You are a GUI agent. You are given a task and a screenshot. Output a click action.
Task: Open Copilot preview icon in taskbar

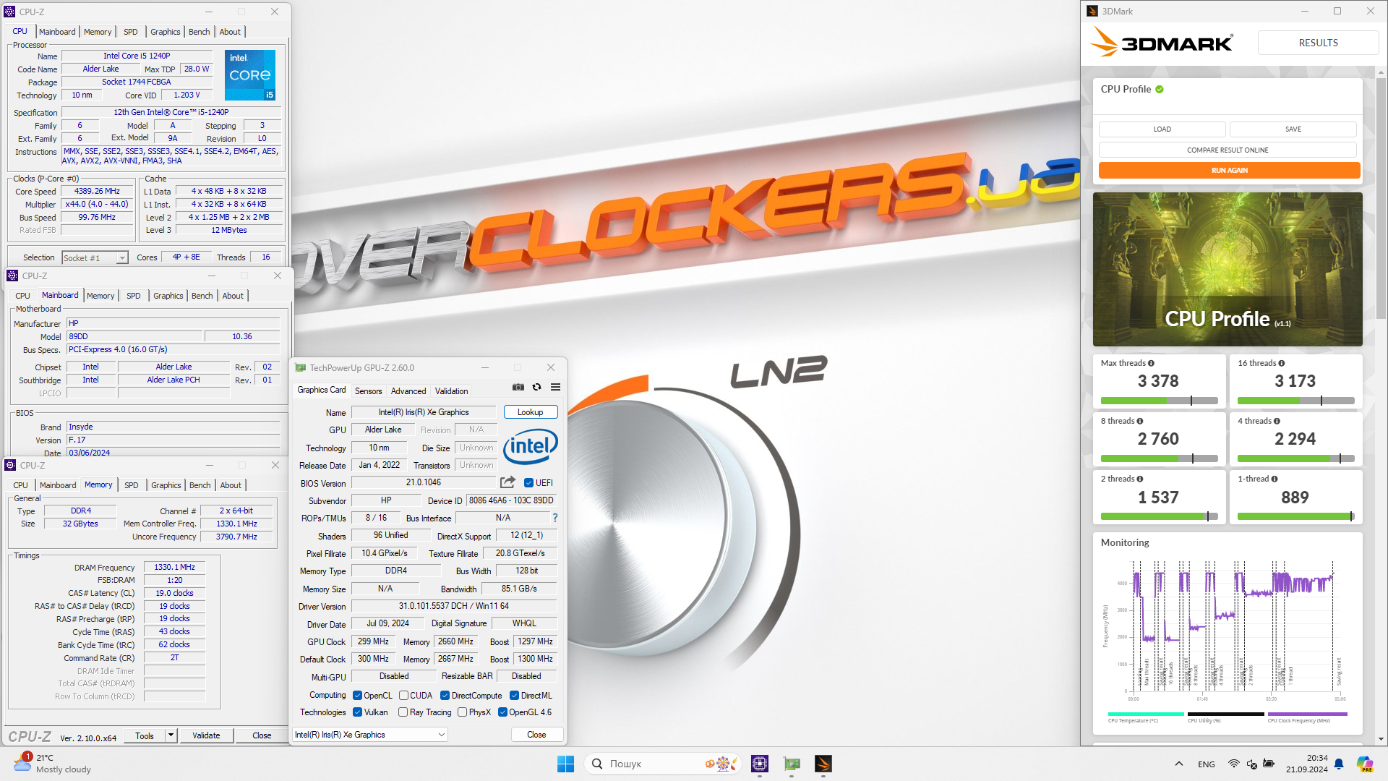point(1365,764)
